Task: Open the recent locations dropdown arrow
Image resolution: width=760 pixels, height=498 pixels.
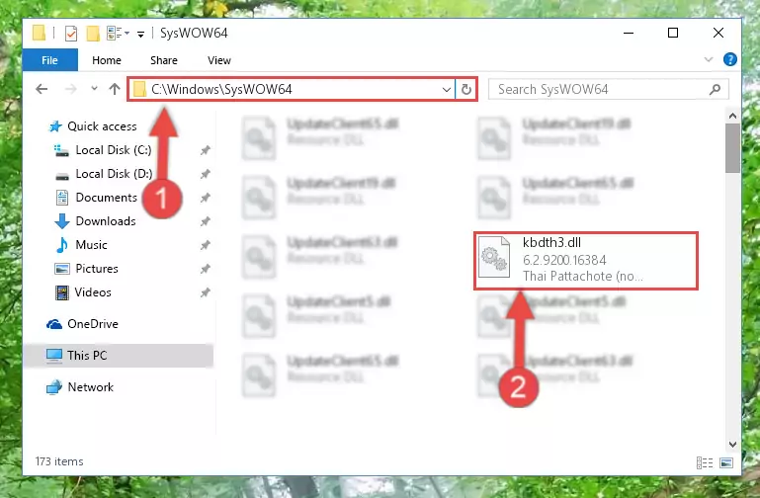Action: point(94,89)
